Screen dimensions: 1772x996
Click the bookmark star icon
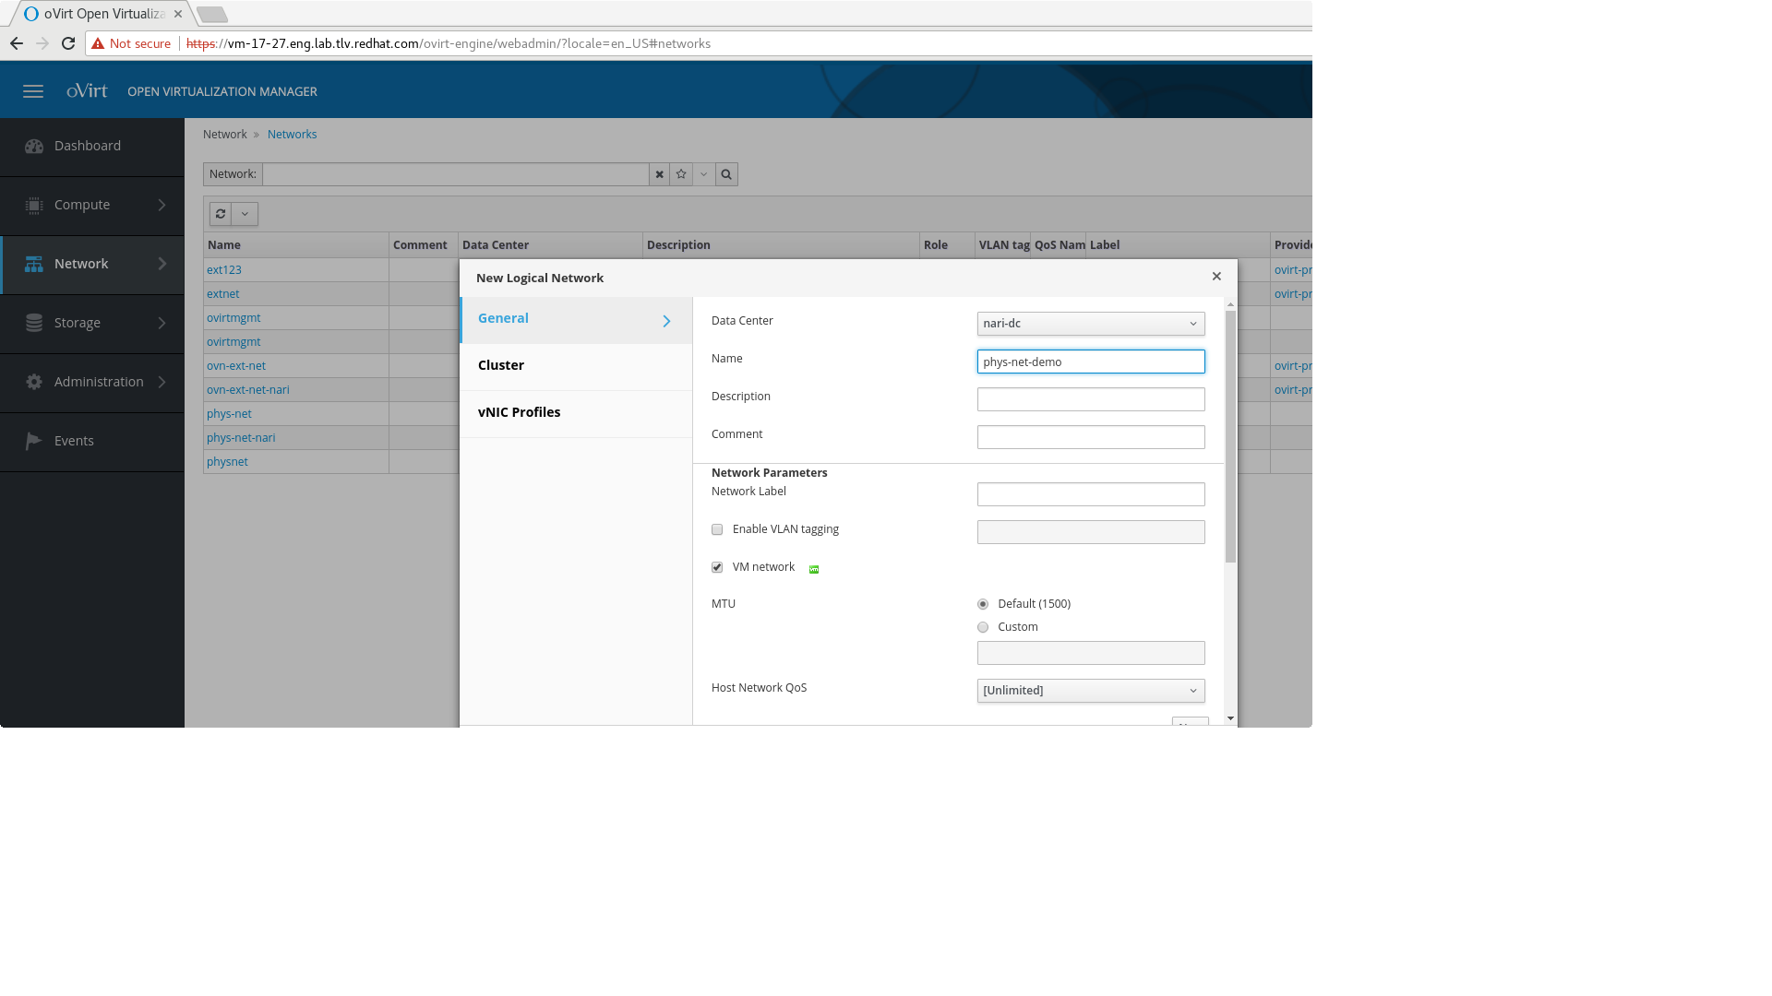(681, 174)
